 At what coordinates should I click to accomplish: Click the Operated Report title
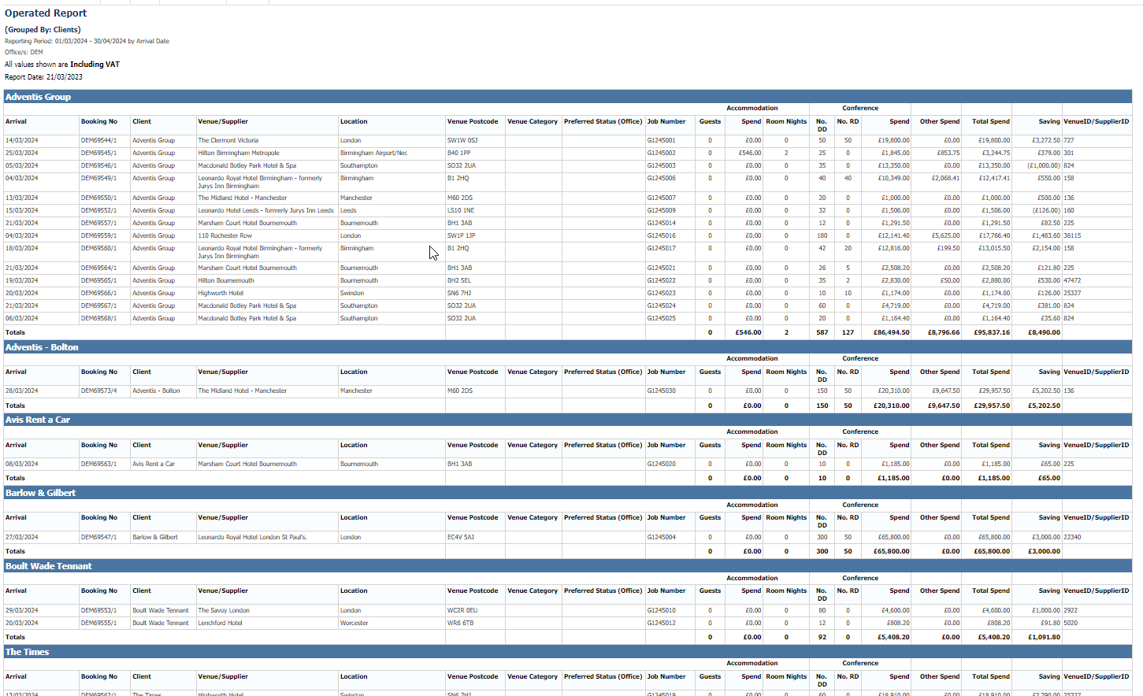46,13
